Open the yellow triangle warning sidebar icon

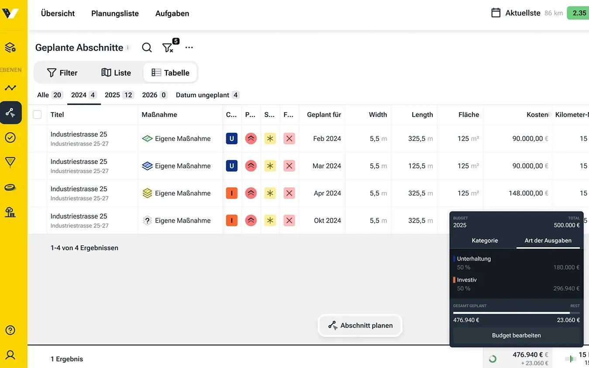pyautogui.click(x=10, y=162)
